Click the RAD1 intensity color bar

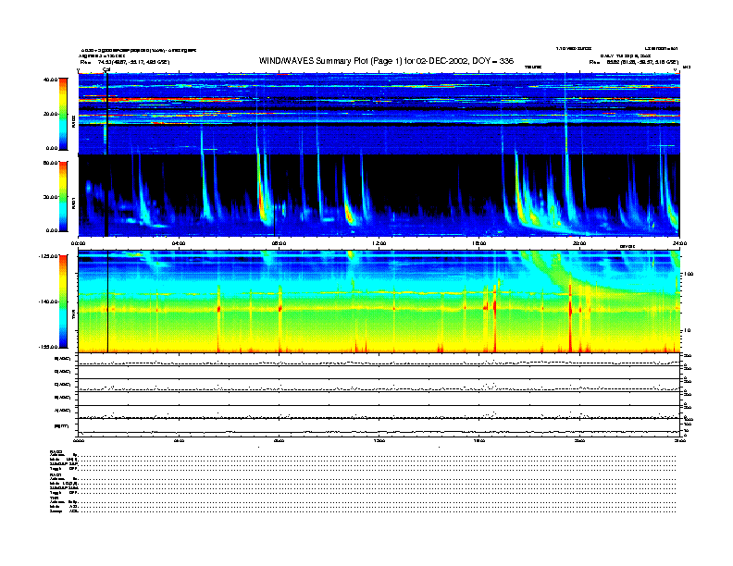click(63, 196)
